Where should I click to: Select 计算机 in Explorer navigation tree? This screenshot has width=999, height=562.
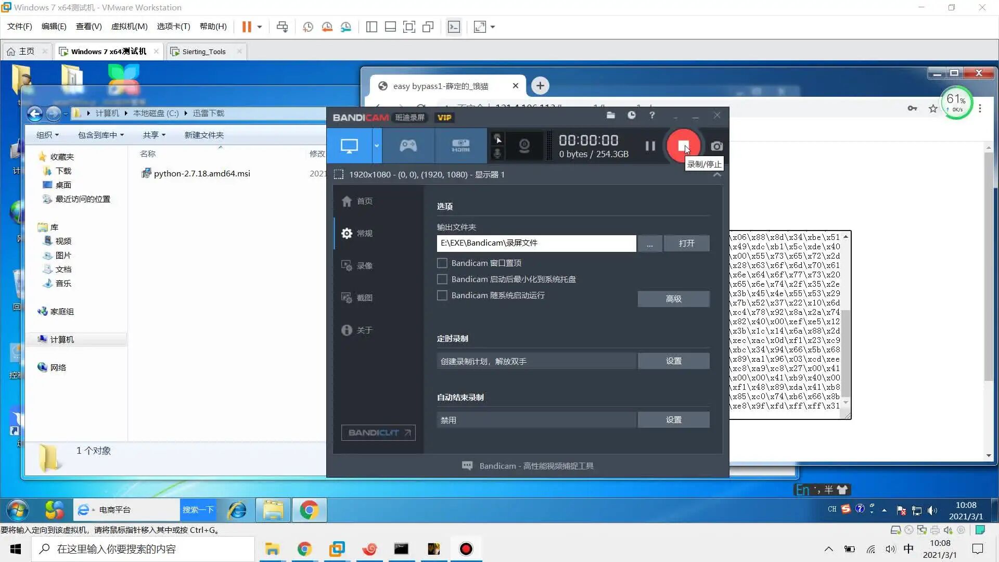(x=62, y=340)
